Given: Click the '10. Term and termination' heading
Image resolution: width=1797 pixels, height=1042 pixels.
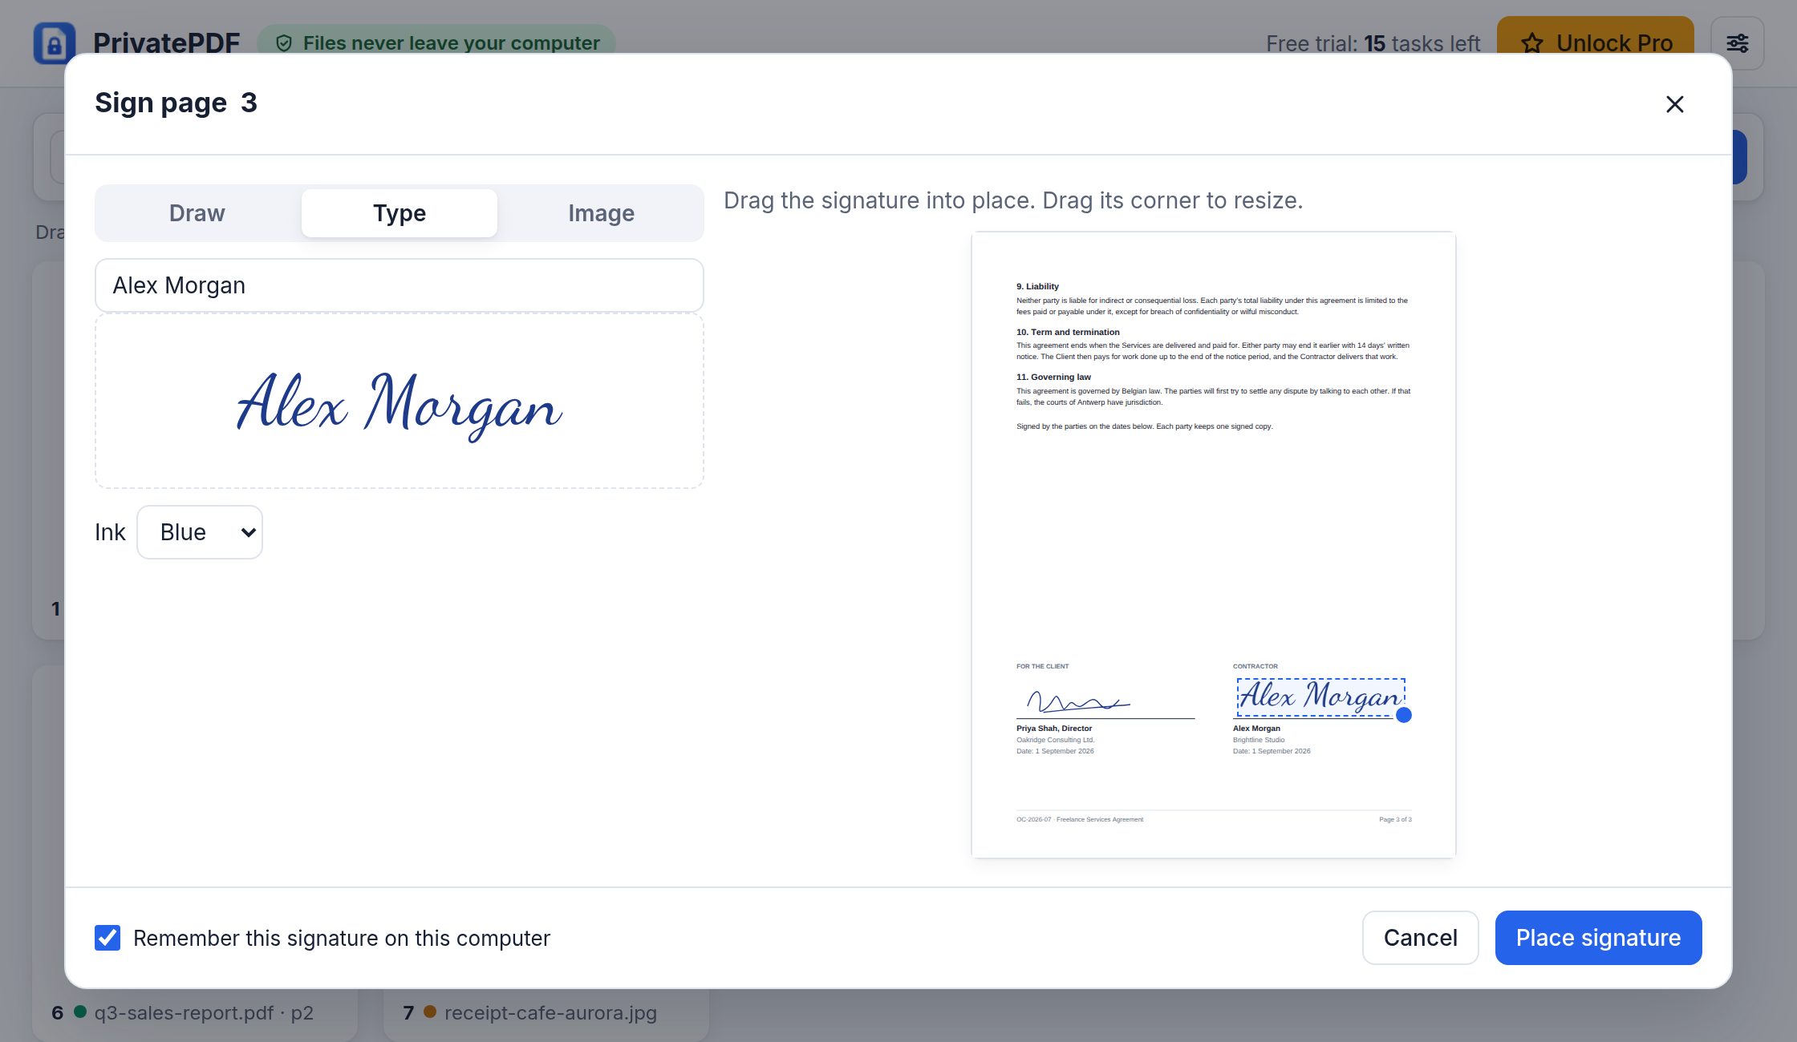Looking at the screenshot, I should point(1068,332).
